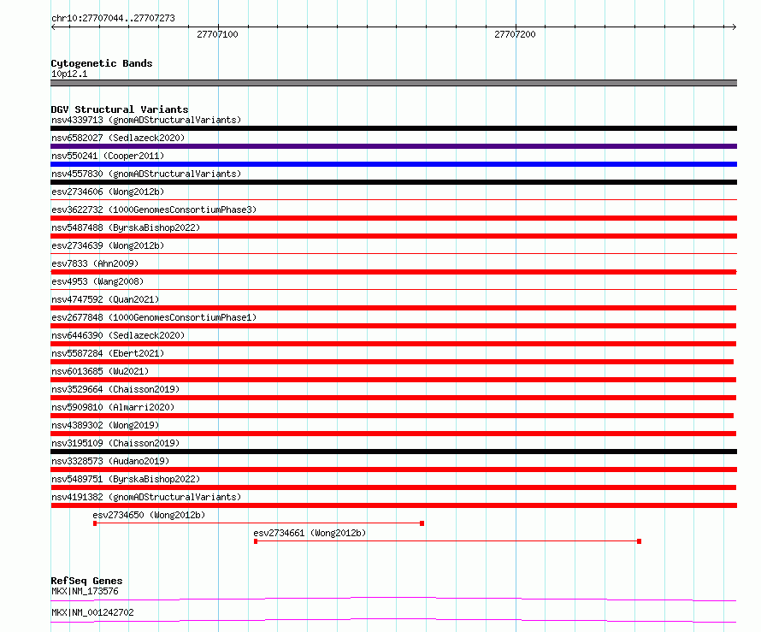Open esv2734650 (Wong2012b) variant label

click(x=149, y=515)
